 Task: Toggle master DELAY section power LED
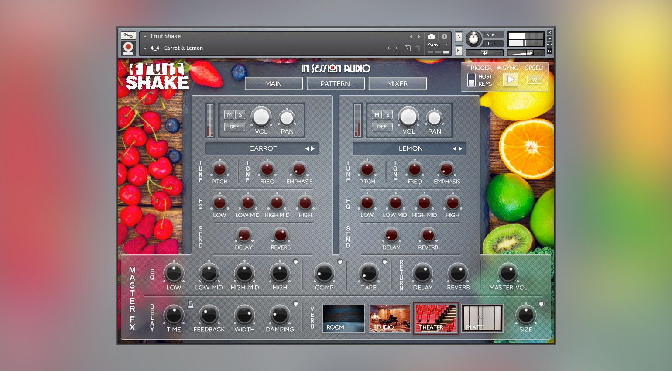click(x=295, y=303)
